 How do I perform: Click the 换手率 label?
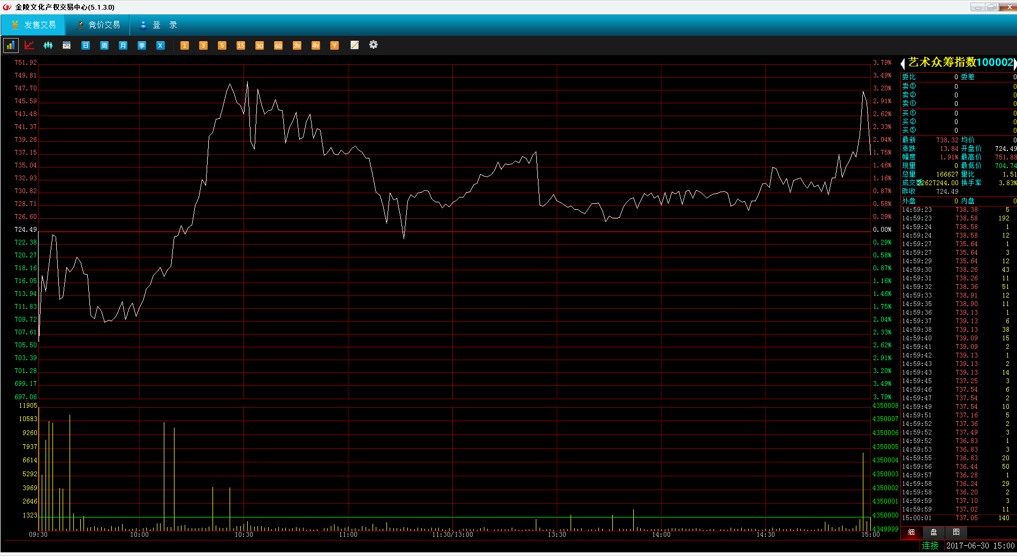(x=971, y=183)
